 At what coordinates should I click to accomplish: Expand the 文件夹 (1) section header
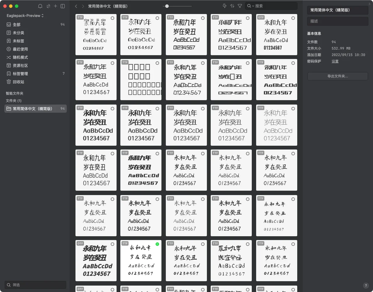click(14, 101)
